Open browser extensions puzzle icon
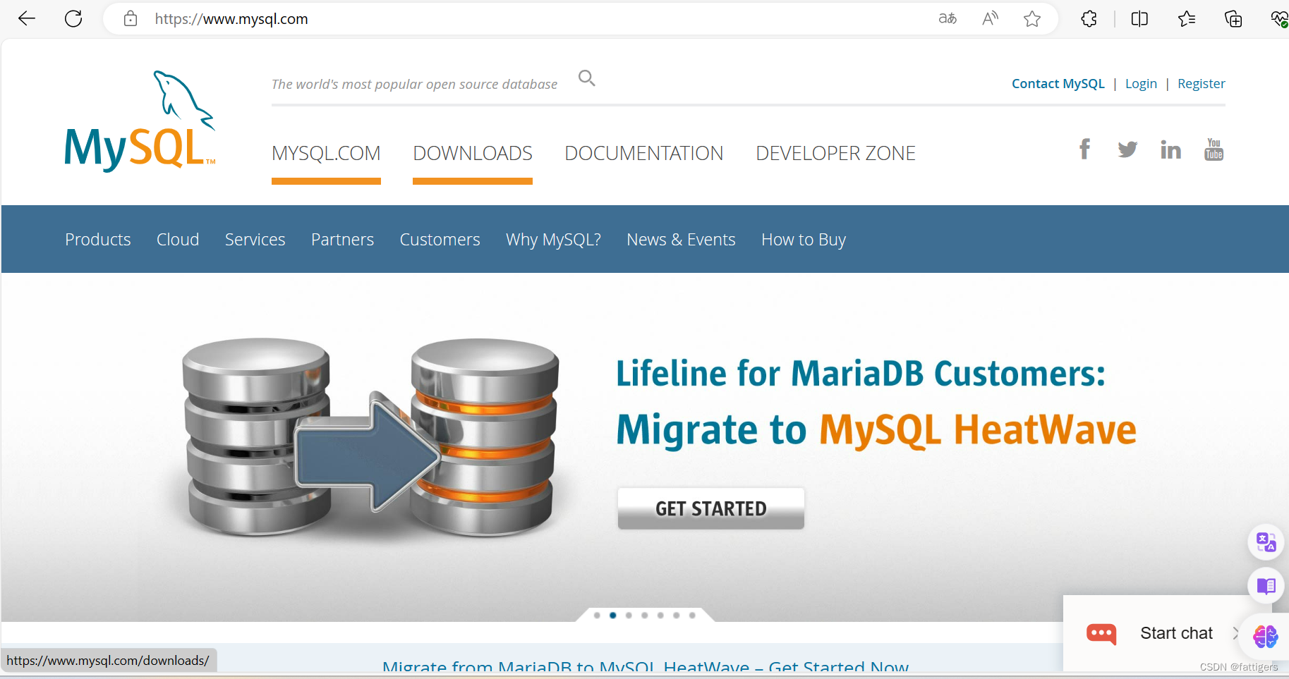 pyautogui.click(x=1089, y=19)
